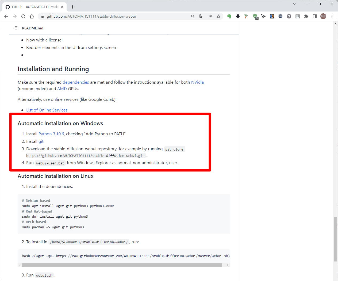
Task: Open the NVidia instructions link
Action: click(x=197, y=82)
